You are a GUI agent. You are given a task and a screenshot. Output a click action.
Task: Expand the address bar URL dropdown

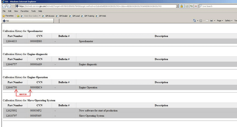click(177, 6)
